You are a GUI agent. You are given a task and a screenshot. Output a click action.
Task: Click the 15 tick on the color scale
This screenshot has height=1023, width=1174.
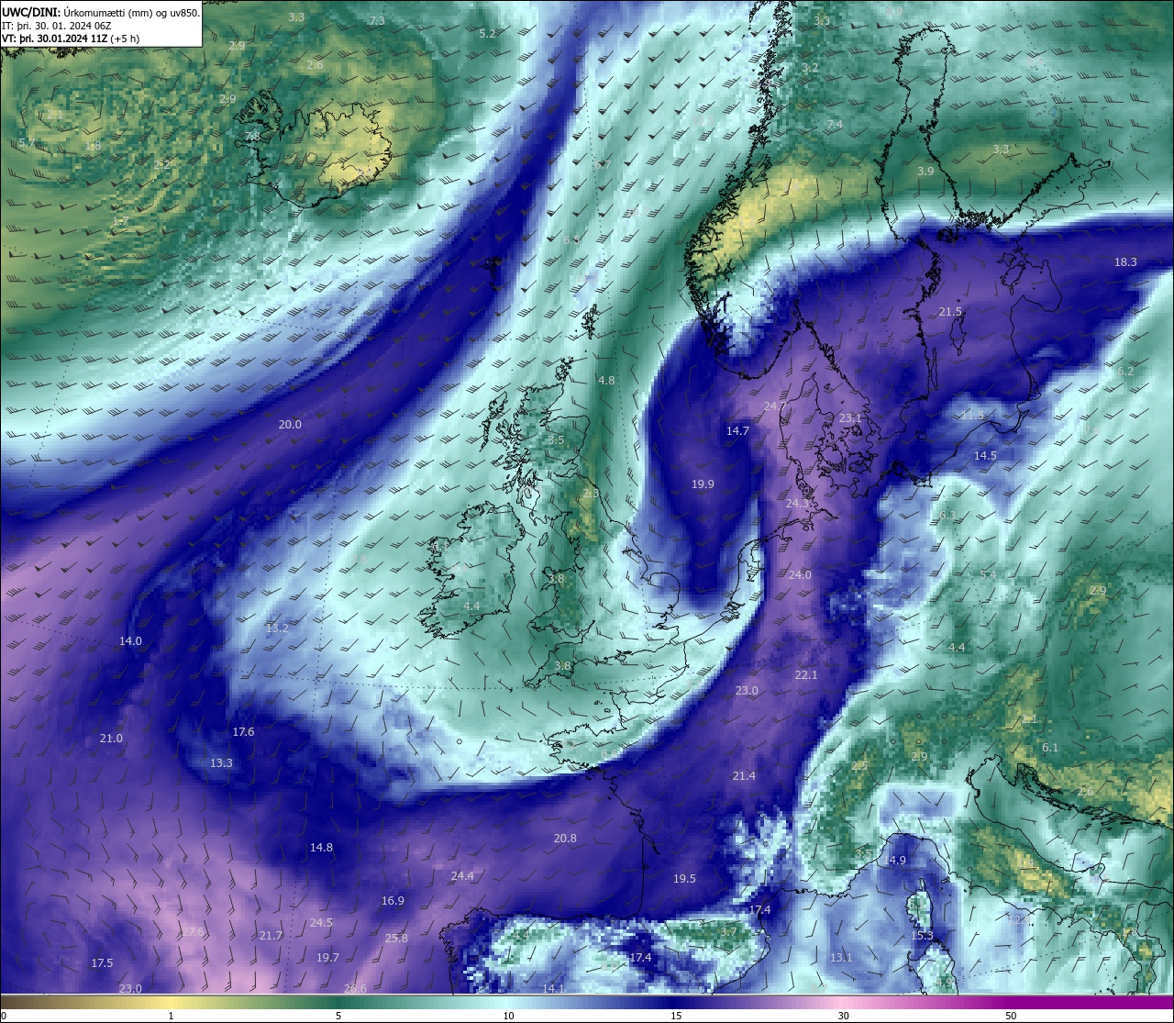[x=676, y=1016]
